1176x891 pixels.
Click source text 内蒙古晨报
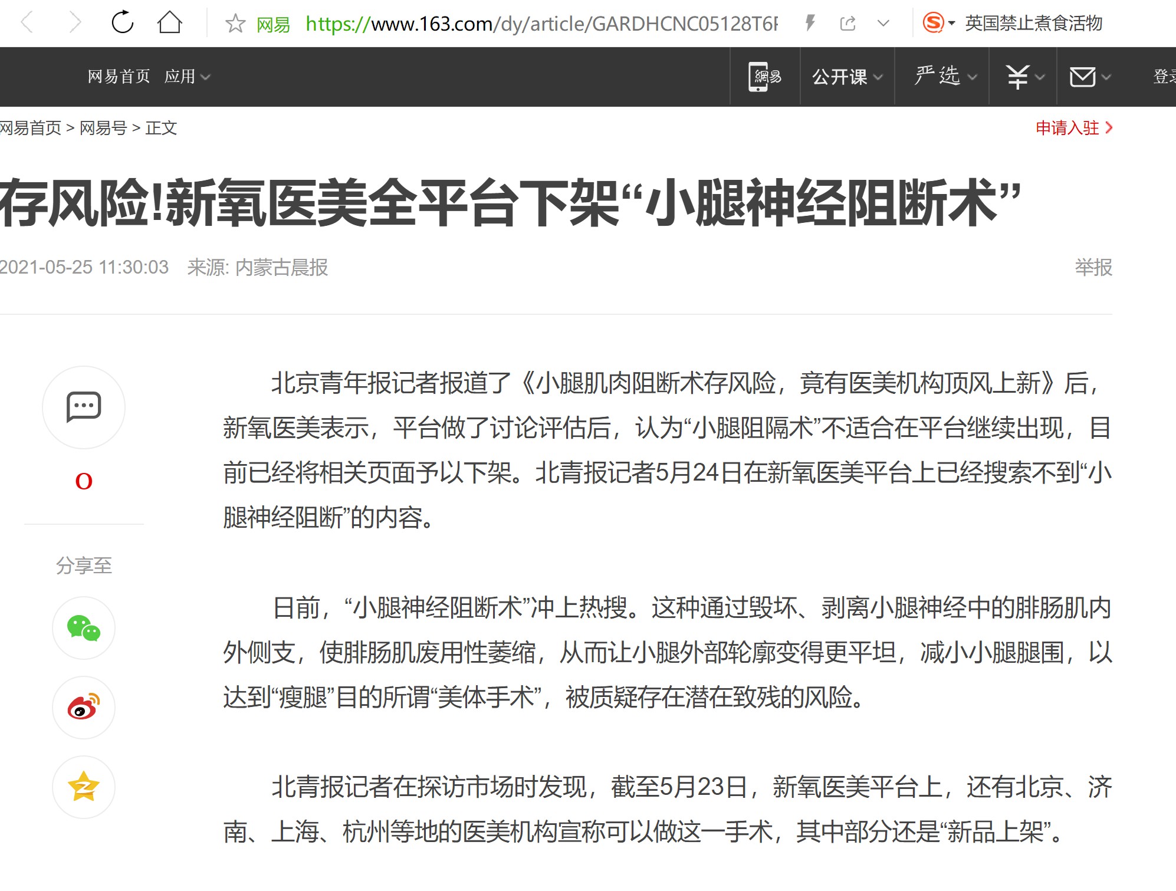coord(281,268)
